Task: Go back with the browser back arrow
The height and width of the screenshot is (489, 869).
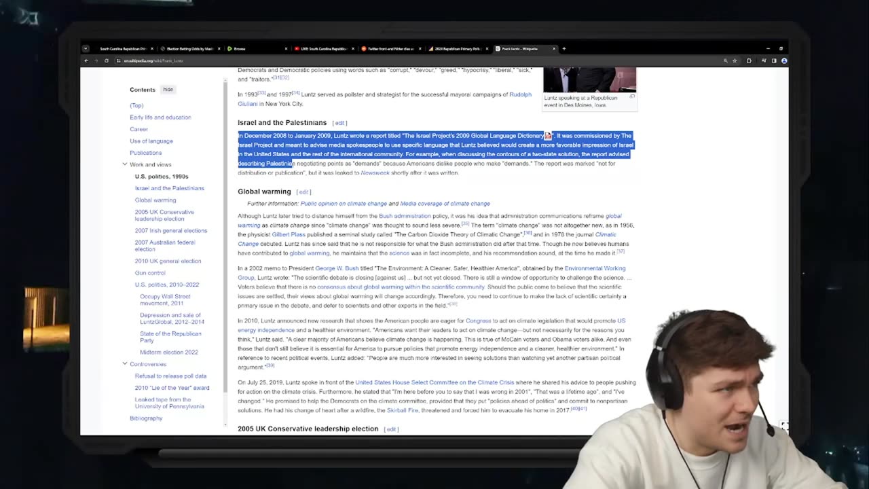Action: click(x=86, y=60)
